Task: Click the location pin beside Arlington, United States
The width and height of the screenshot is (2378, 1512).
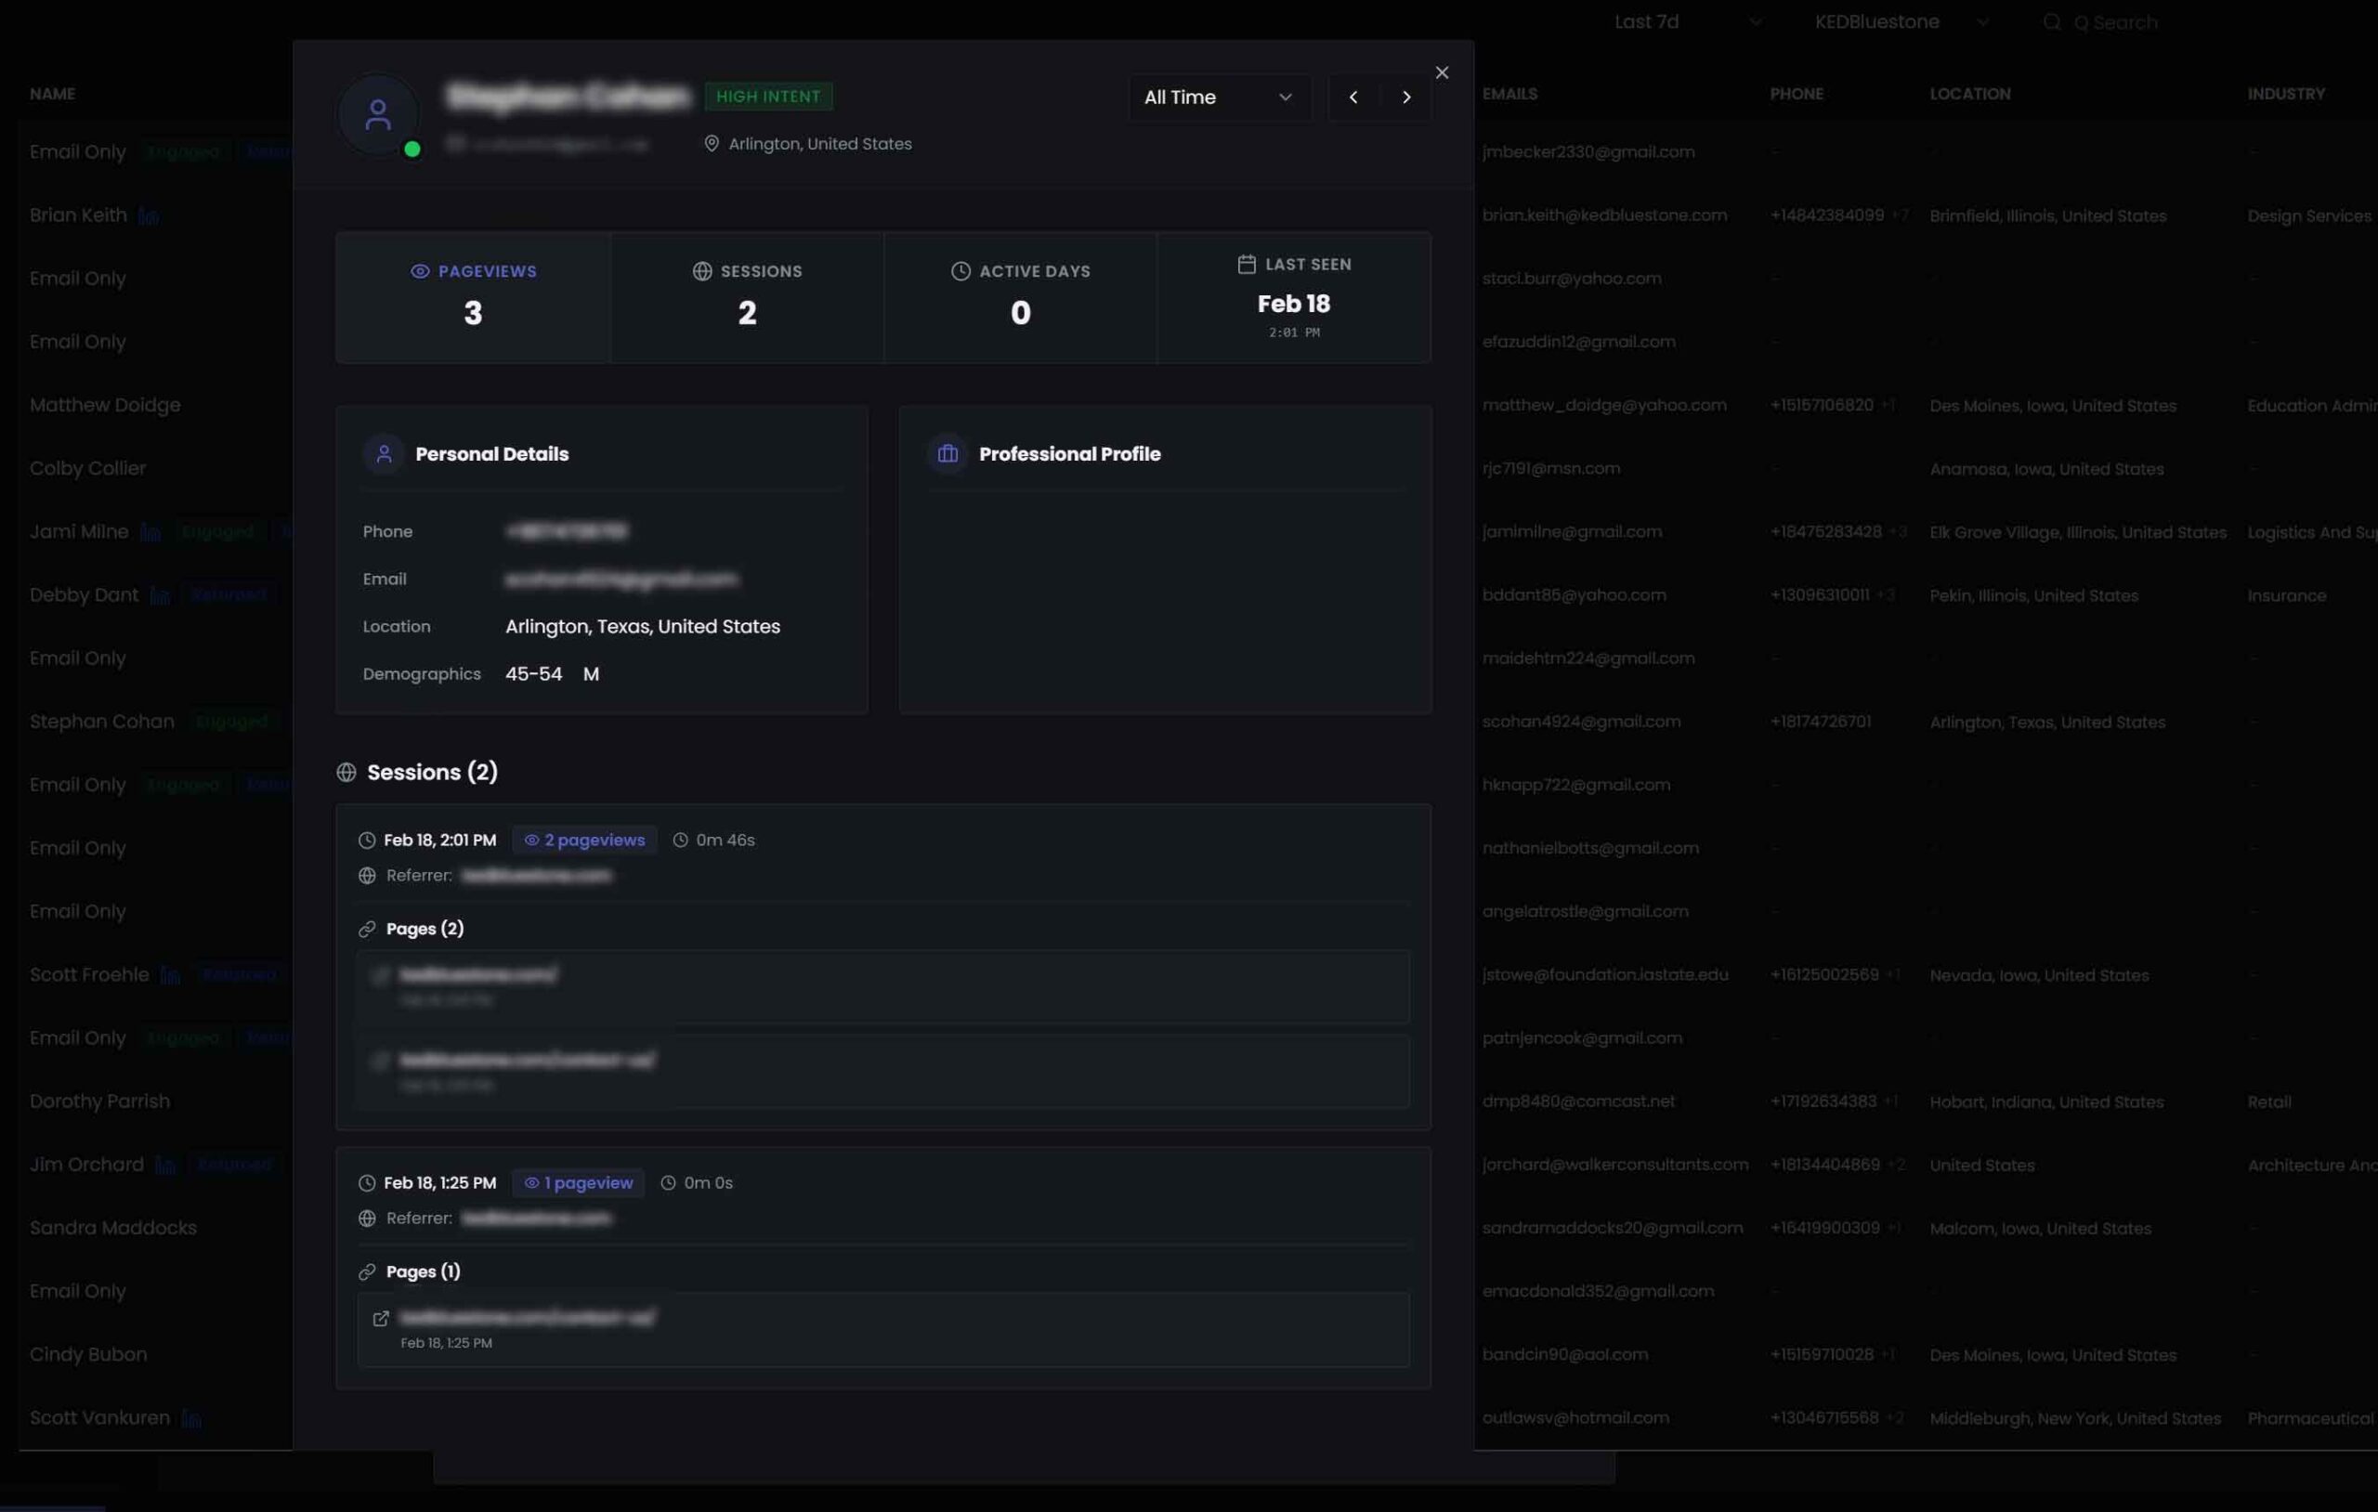Action: tap(712, 143)
